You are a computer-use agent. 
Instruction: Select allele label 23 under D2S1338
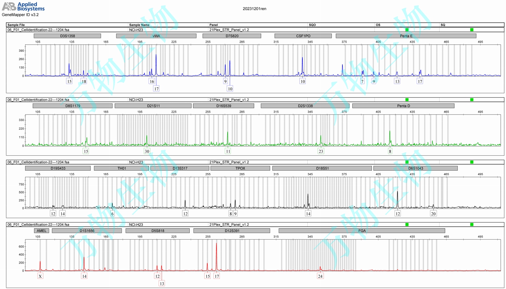(x=321, y=151)
